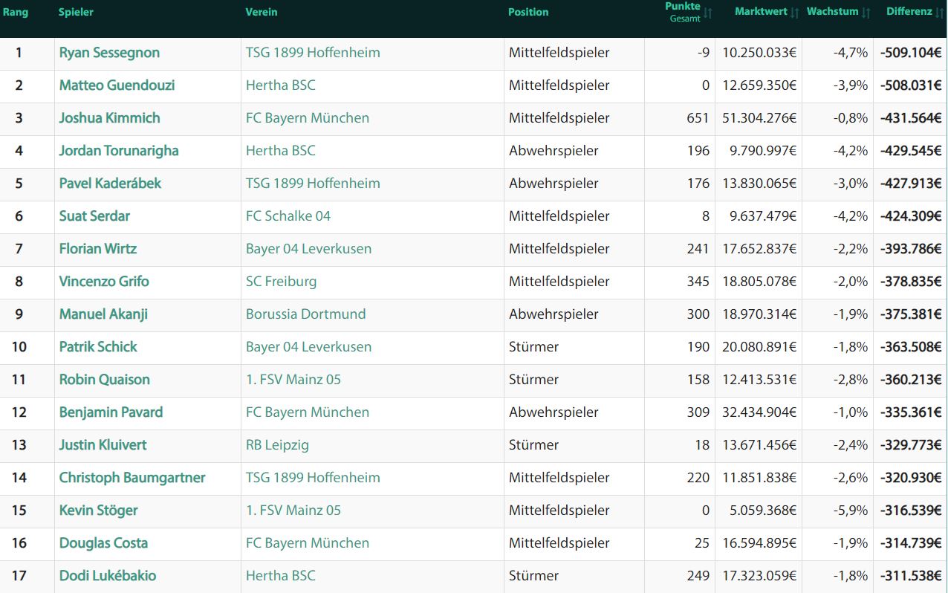Open the FC Schalke 04 club link

click(x=288, y=216)
